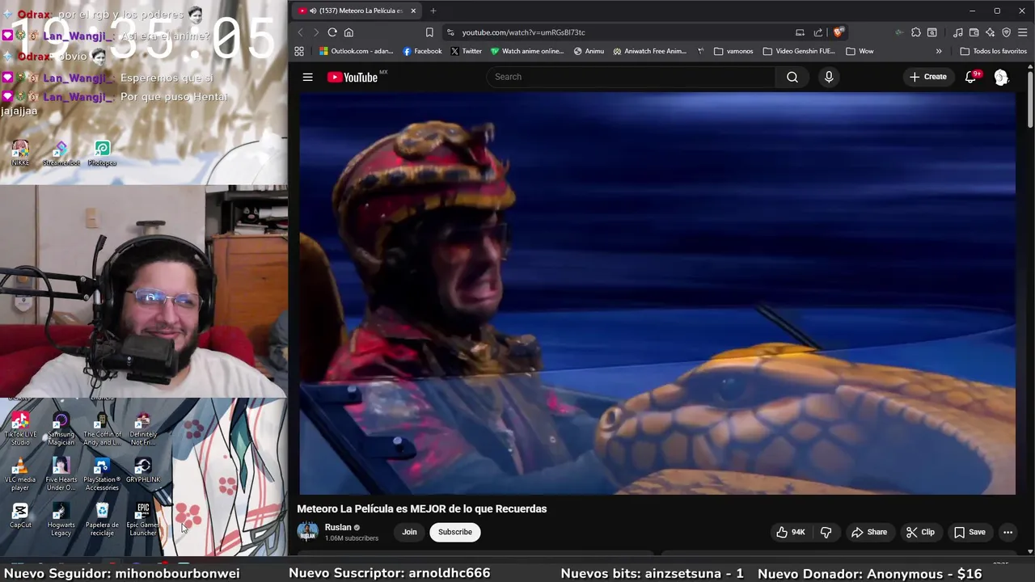This screenshot has width=1035, height=582.
Task: Open the more actions ellipsis under video
Action: point(1008,532)
